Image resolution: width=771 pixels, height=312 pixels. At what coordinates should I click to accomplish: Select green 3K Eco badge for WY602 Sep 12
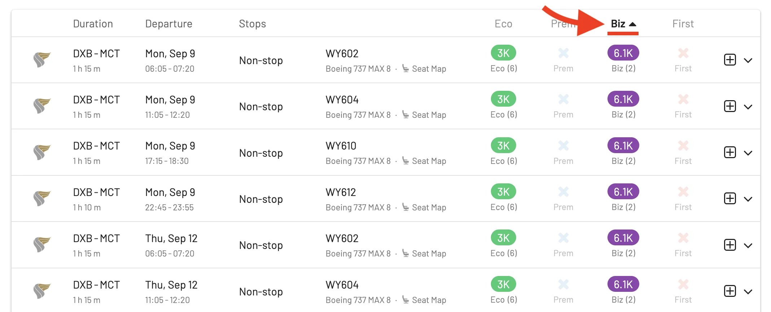pos(503,238)
